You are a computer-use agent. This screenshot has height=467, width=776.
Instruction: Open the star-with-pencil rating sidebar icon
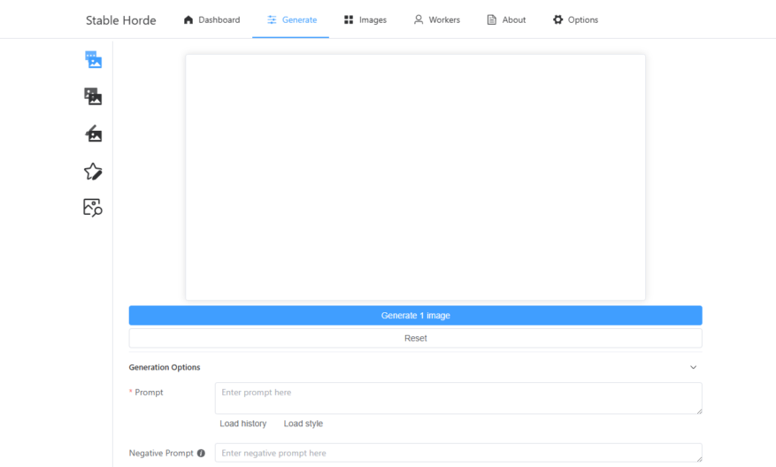(x=93, y=172)
